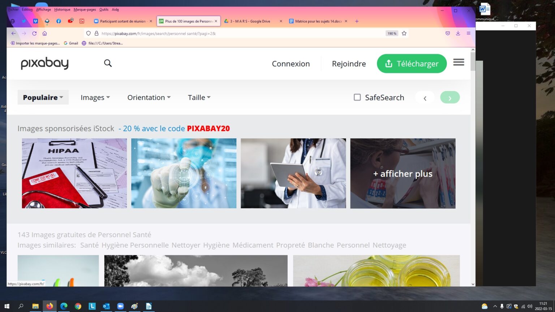Open the Marque-pages menu
The image size is (555, 312).
[x=85, y=10]
